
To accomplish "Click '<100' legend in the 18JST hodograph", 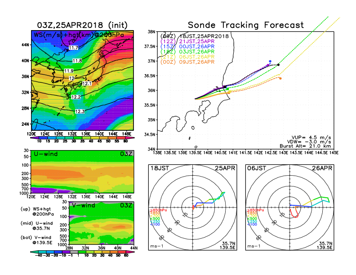I will [155, 224].
